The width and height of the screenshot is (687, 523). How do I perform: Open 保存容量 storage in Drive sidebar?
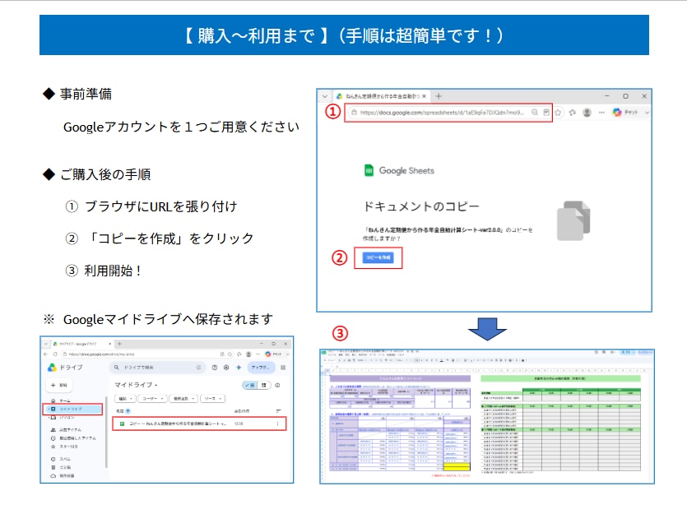click(x=63, y=475)
